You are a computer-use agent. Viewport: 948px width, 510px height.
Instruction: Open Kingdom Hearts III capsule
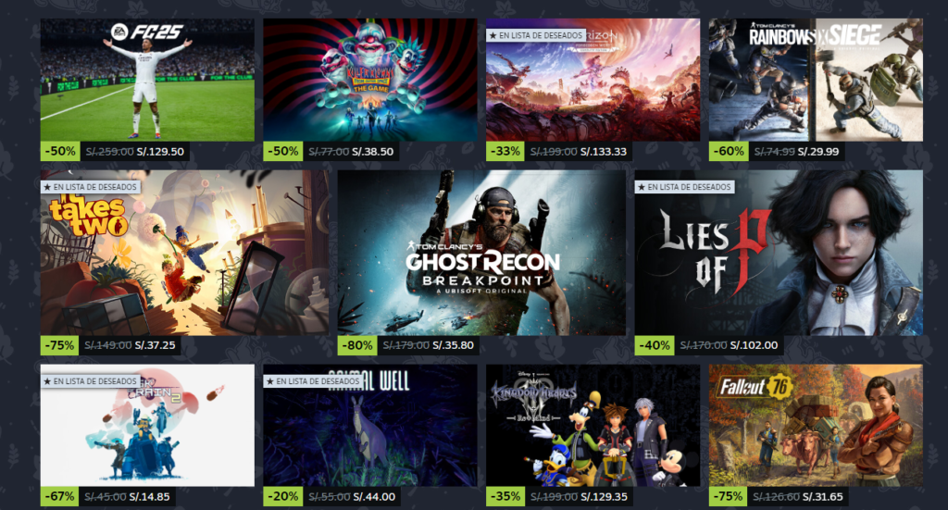[x=593, y=426]
